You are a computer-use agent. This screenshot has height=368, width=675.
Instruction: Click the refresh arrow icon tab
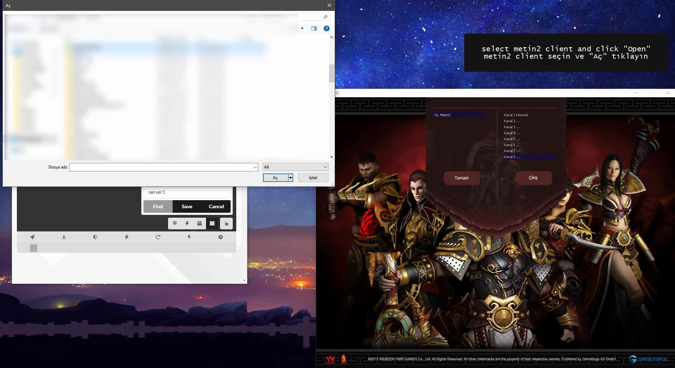coord(158,237)
